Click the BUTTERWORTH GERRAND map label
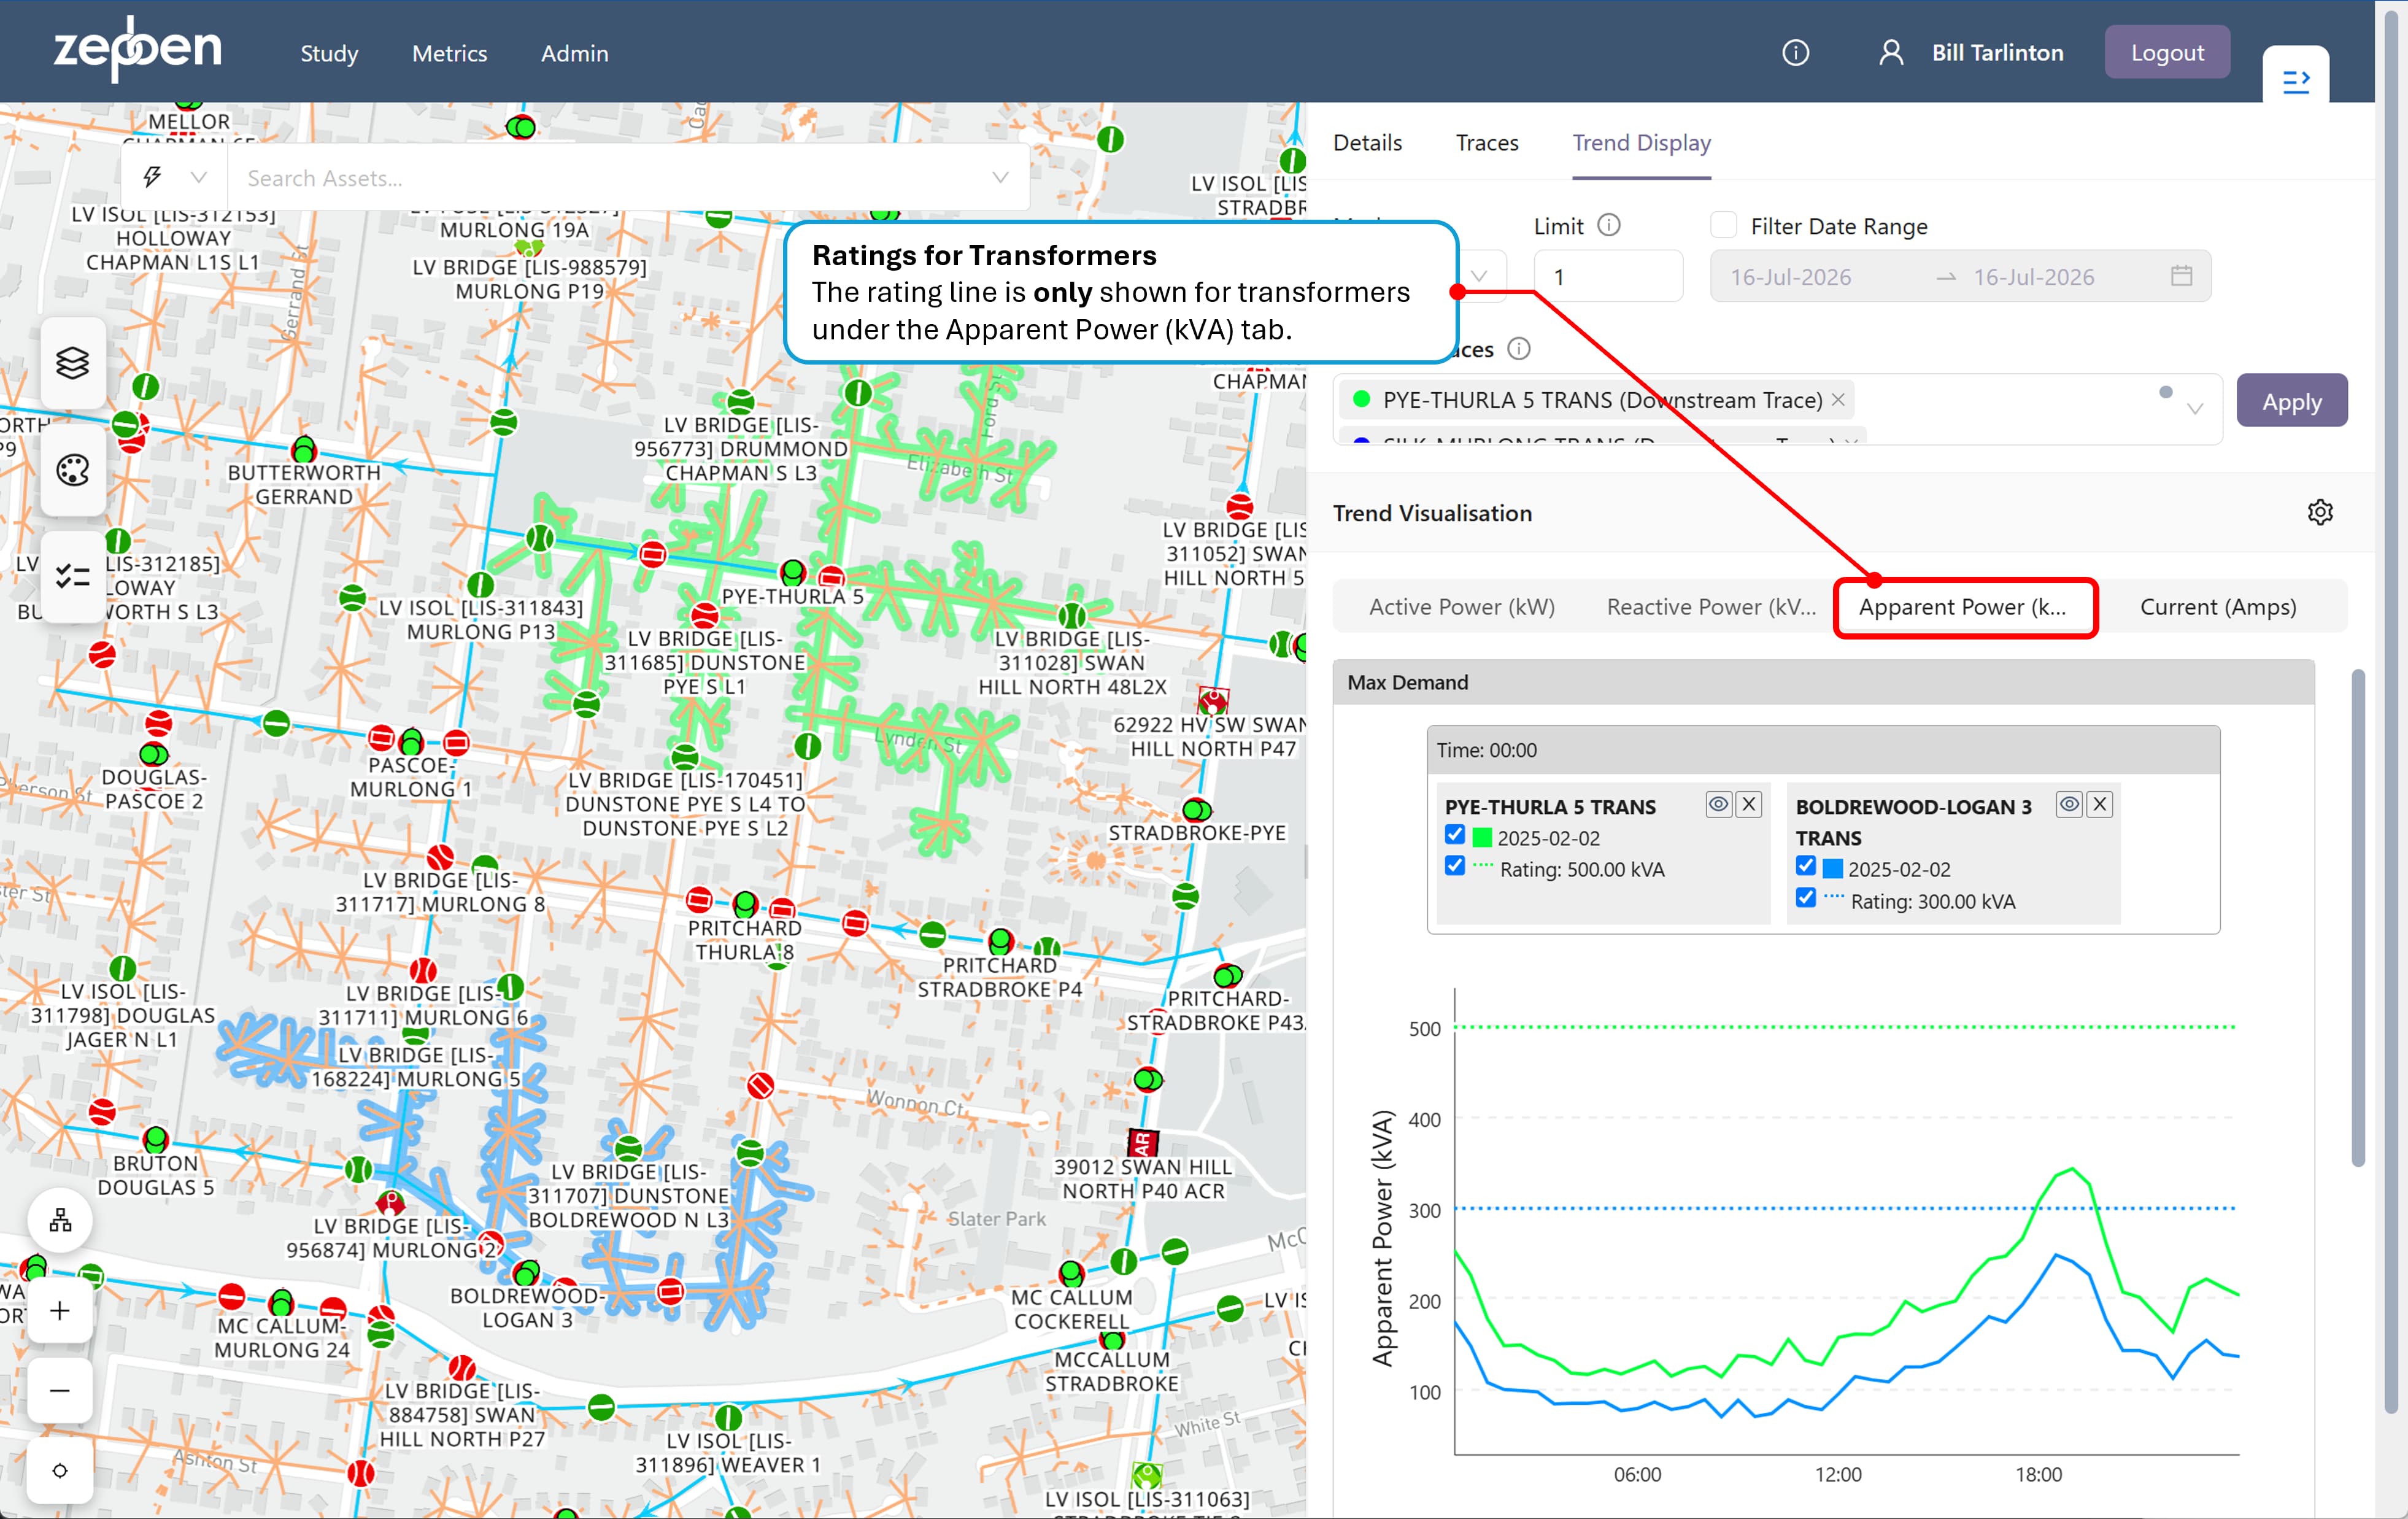The image size is (2408, 1519). point(304,484)
